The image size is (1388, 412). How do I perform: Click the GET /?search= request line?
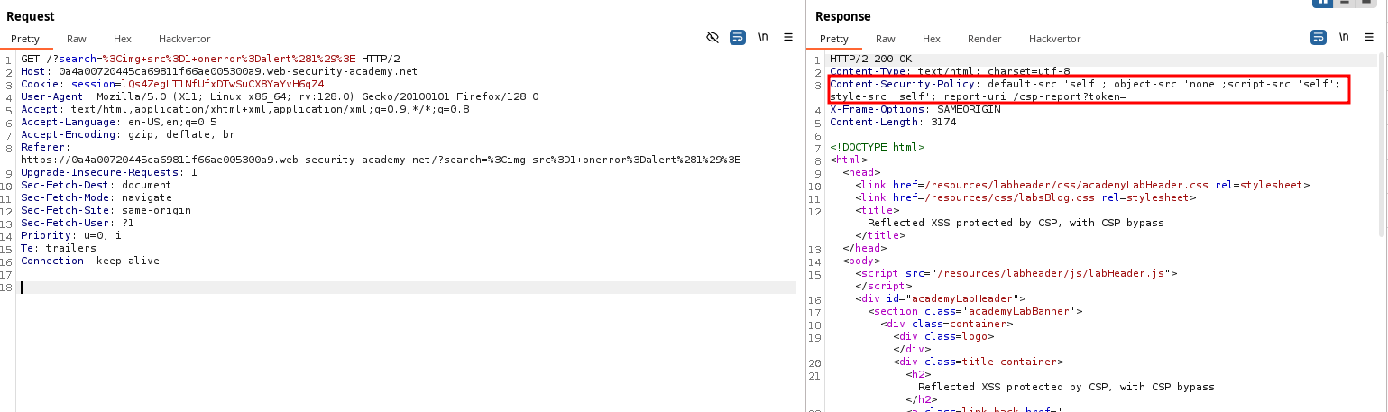tap(210, 59)
